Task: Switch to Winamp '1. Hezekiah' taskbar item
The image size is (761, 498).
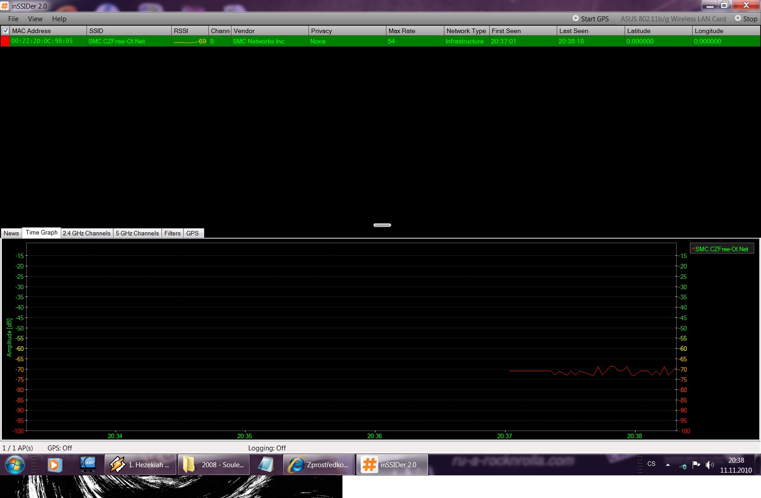Action: tap(140, 464)
